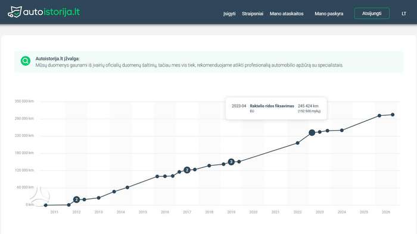Select the first data point at 0 km
This screenshot has height=234, width=417.
[46, 205]
